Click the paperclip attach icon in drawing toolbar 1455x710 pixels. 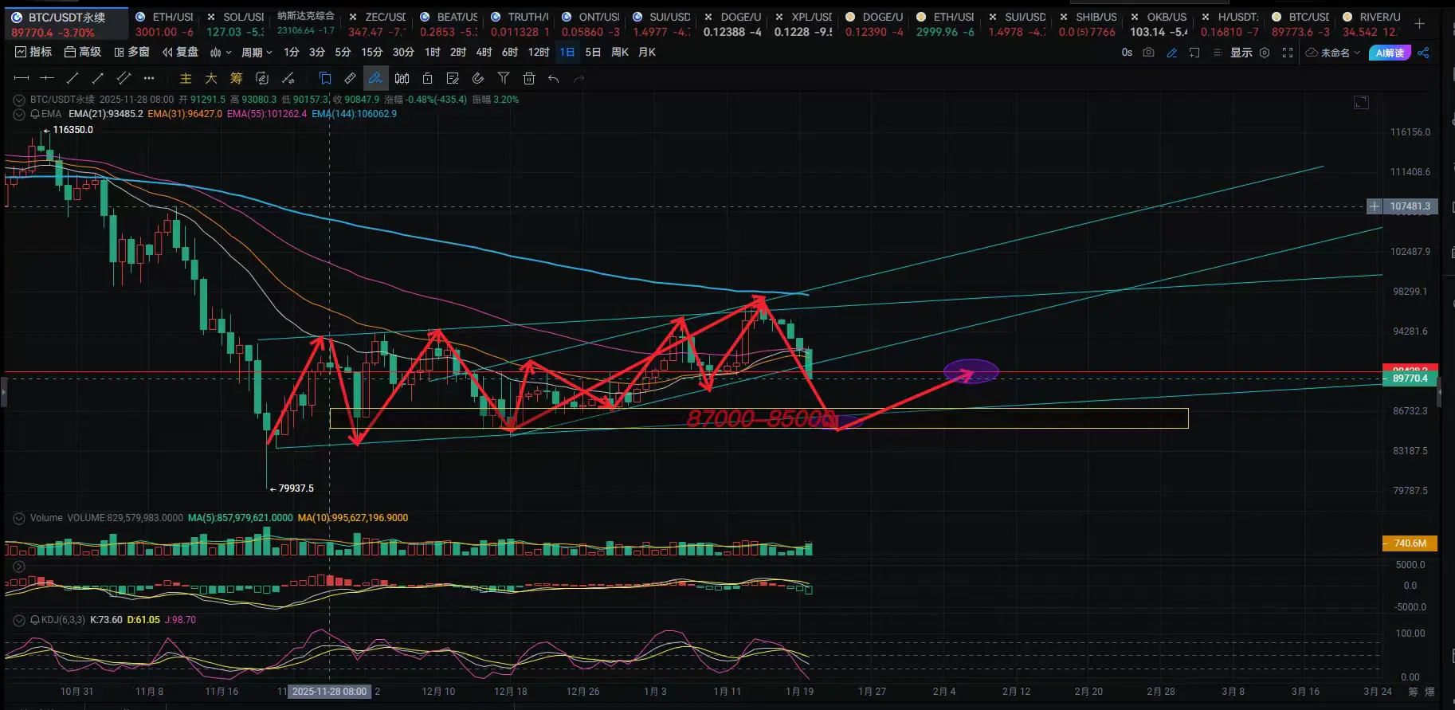(478, 78)
